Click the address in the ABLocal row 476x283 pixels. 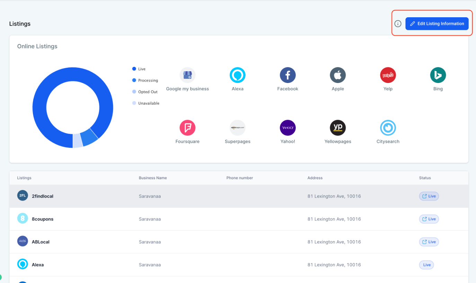(x=334, y=242)
